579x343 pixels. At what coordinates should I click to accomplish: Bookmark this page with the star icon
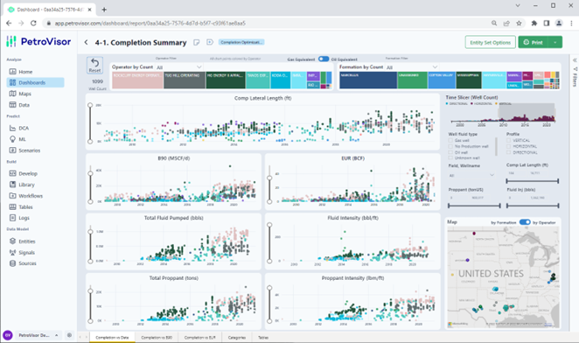coord(519,23)
